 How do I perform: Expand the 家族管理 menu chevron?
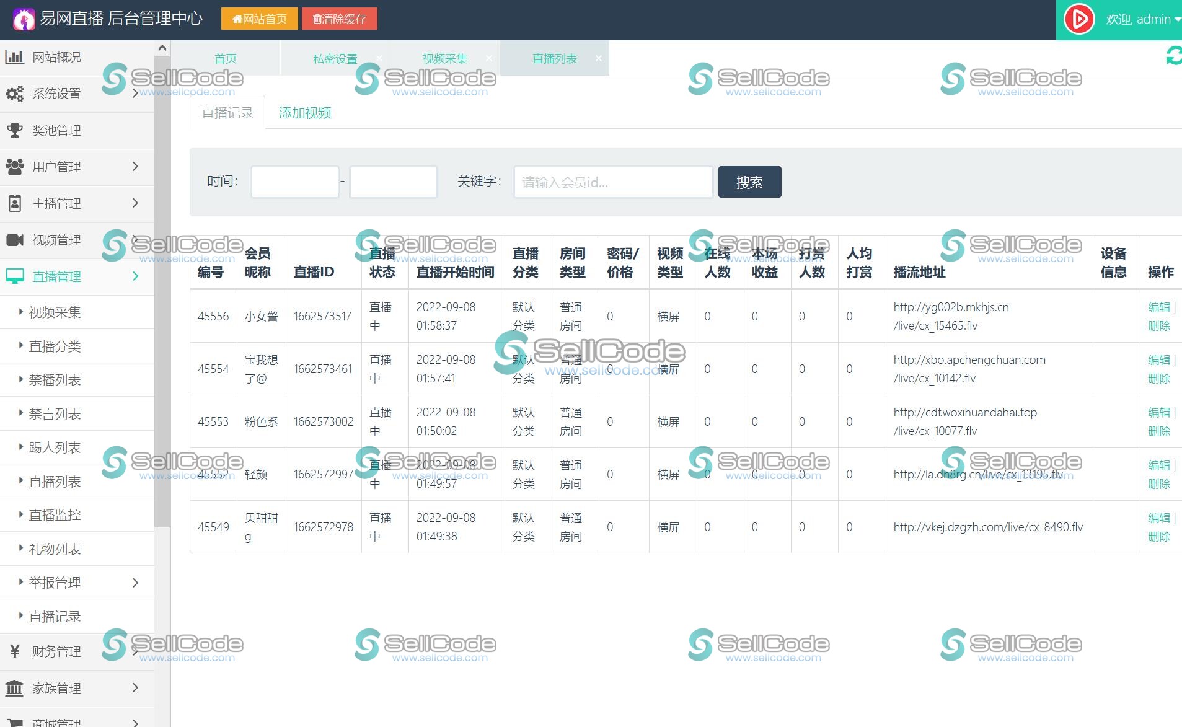click(x=135, y=688)
